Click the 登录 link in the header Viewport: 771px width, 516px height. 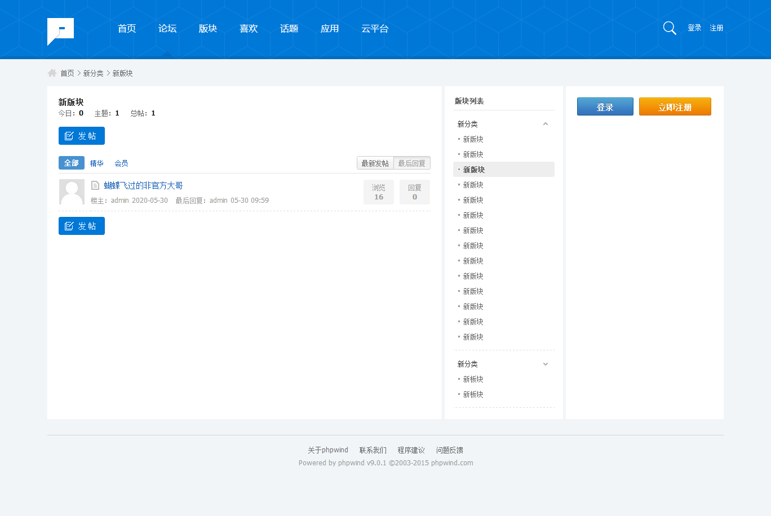pos(694,28)
